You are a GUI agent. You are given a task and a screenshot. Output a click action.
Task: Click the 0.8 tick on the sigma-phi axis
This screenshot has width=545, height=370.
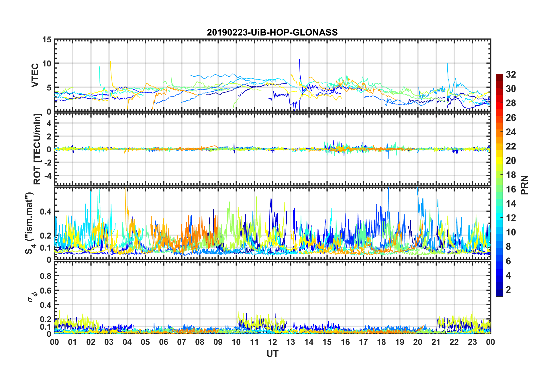point(46,276)
